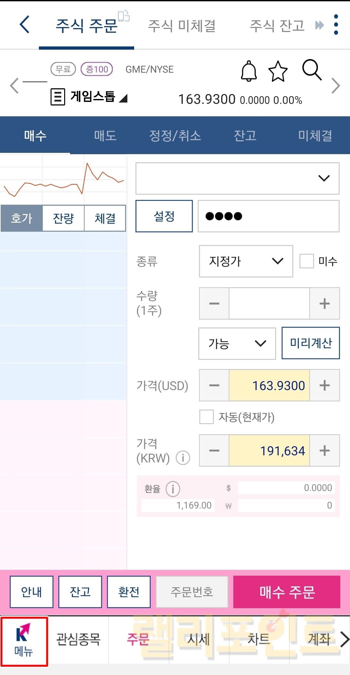350x675 pixels.
Task: Increase the USD price with plus stepper
Action: pyautogui.click(x=324, y=386)
